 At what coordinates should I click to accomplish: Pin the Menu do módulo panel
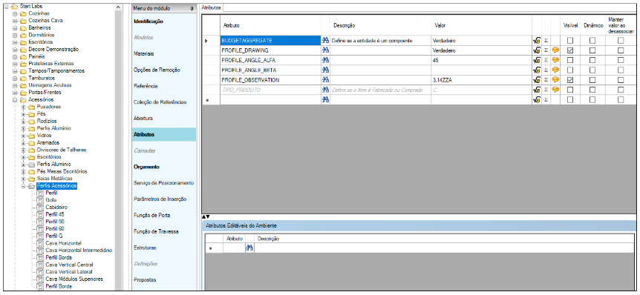(x=192, y=9)
